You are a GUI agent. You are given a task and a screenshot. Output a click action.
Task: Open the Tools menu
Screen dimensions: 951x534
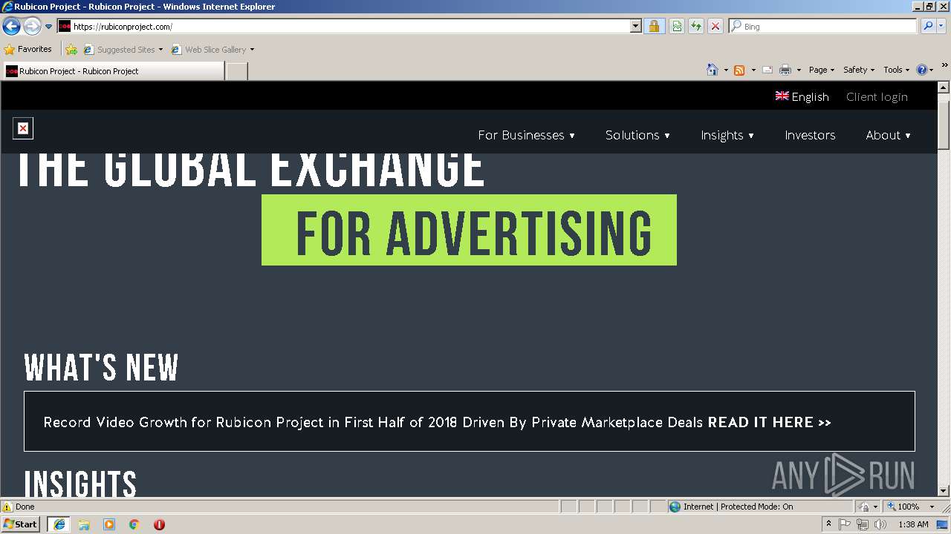click(x=896, y=70)
